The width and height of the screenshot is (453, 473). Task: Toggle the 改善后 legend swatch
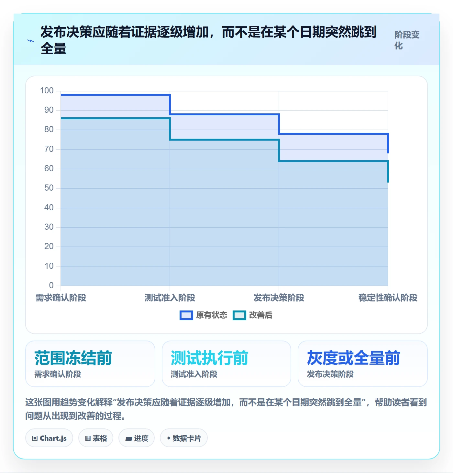point(239,315)
